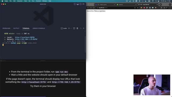
Task: Open the http://192.168.1.25:5173/ network link in terminal
Action: pyautogui.click(x=26, y=39)
